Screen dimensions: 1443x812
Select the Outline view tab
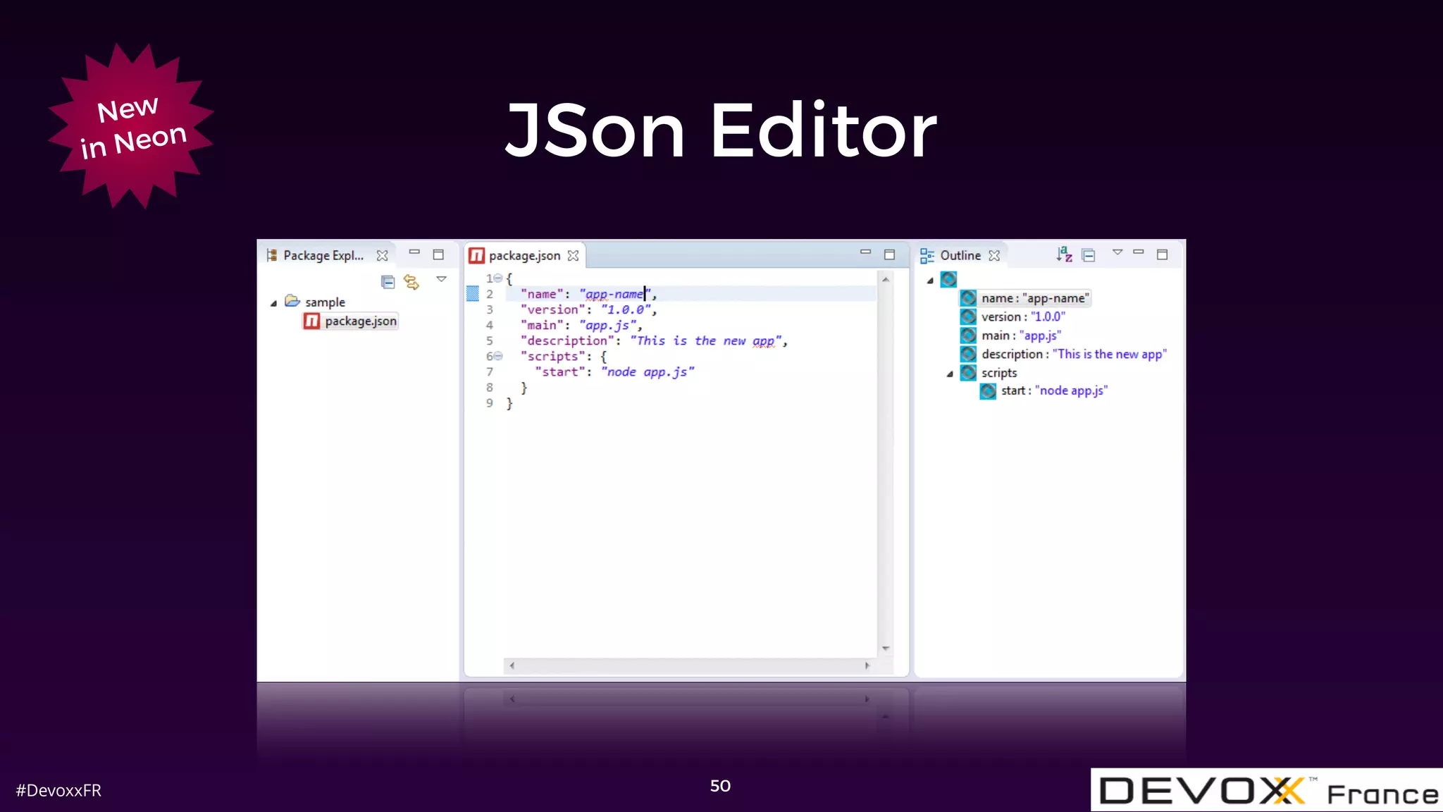[960, 255]
